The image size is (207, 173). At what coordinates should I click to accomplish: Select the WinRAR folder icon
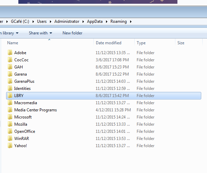[10, 138]
